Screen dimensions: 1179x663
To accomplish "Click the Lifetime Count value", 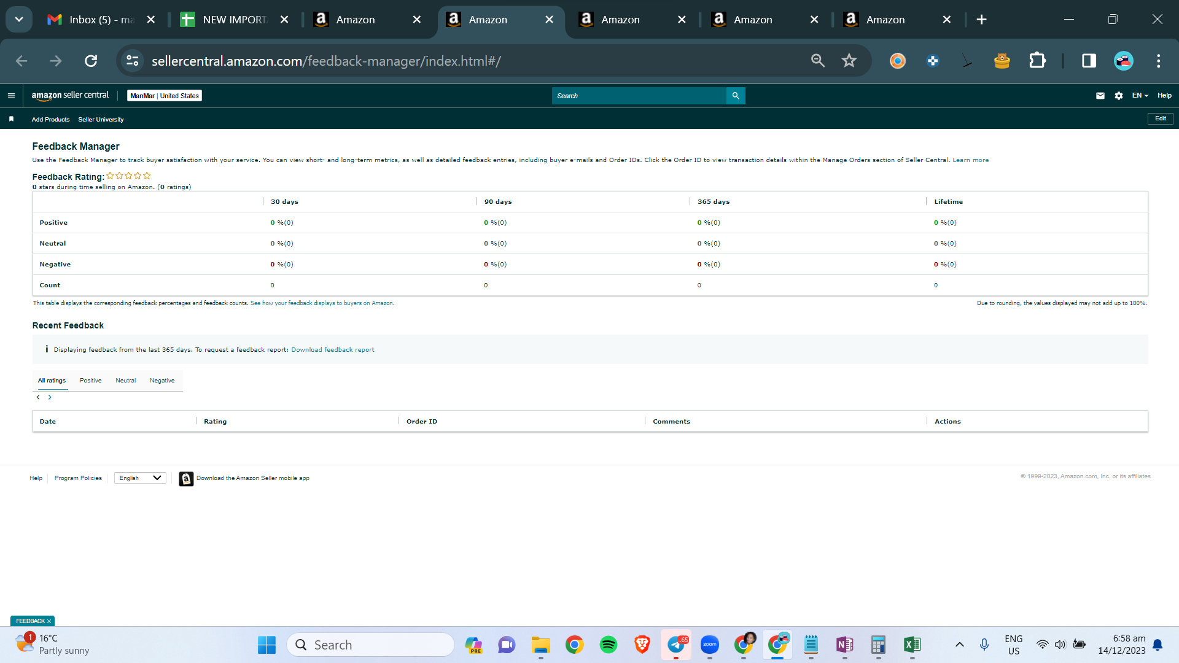I will [x=936, y=285].
